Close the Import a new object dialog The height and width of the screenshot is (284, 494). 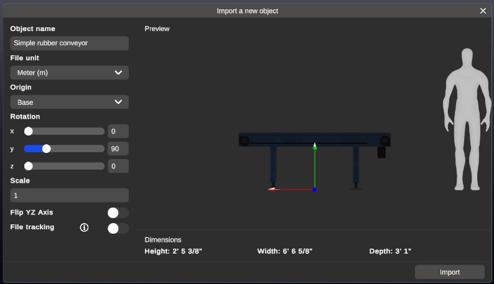pyautogui.click(x=483, y=11)
